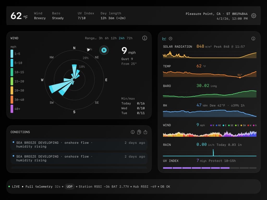Select the 3h time range
This screenshot has width=267, height=200.
point(100,38)
